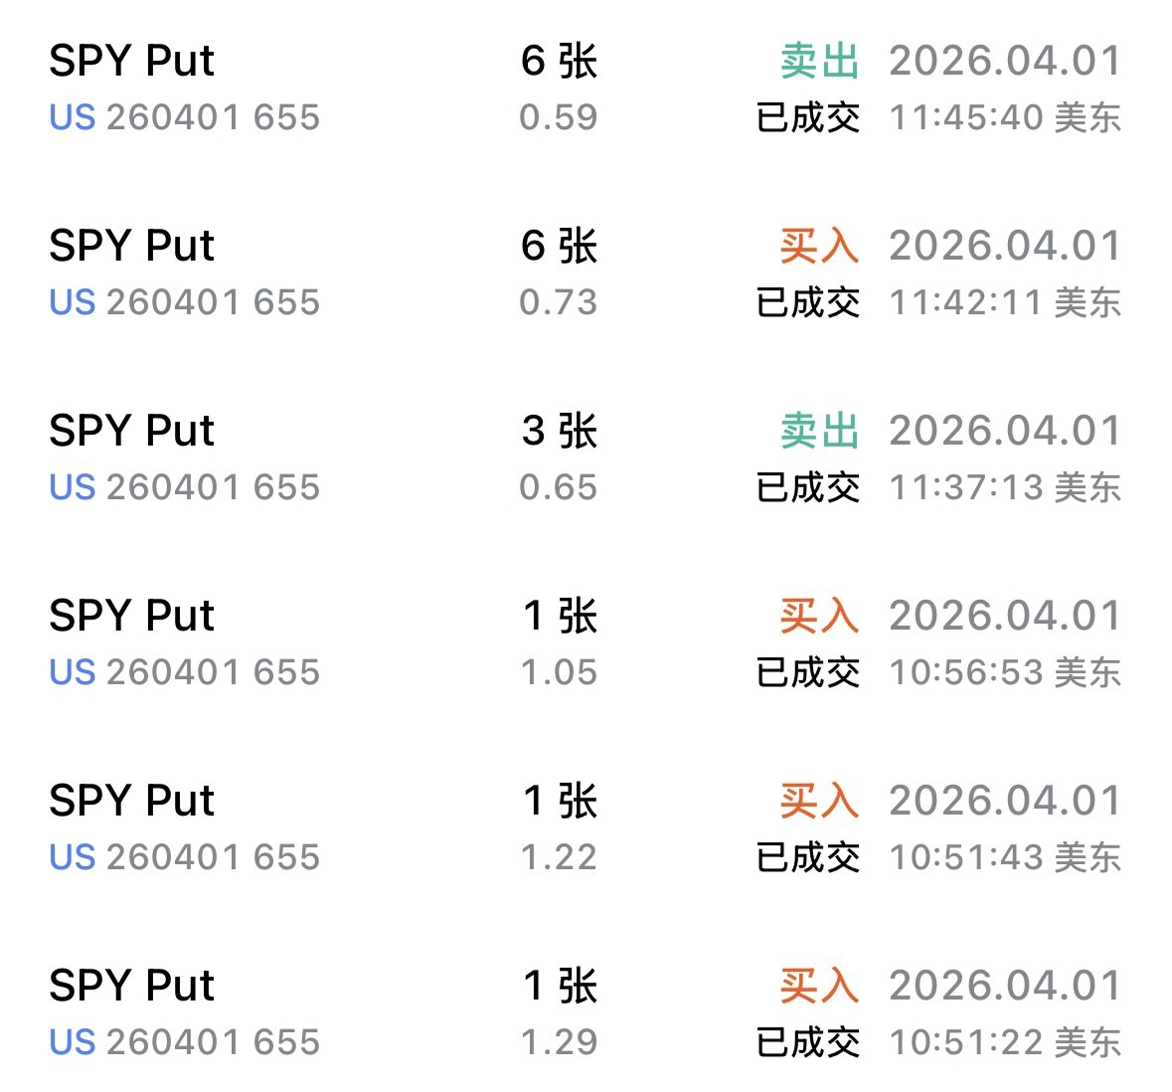The height and width of the screenshot is (1092, 1172).
Task: Click the 0.73 fill price
Action: coord(558,302)
